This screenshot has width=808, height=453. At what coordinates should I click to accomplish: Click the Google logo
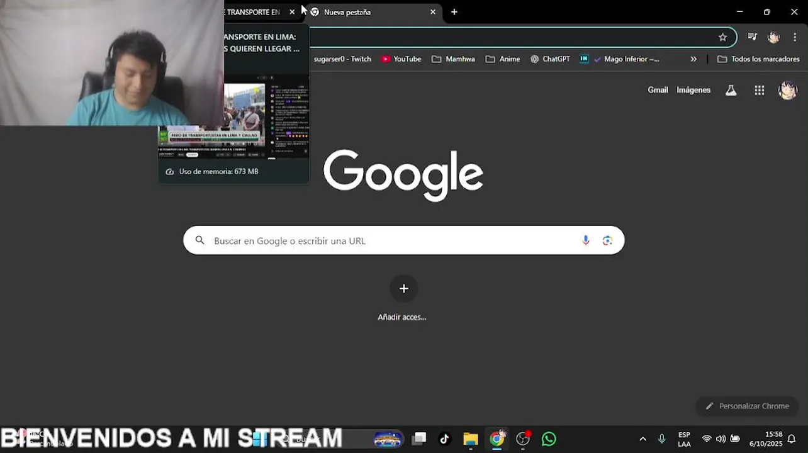pyautogui.click(x=403, y=176)
